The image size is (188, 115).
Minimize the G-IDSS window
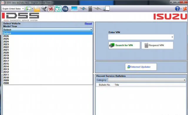tap(173, 2)
